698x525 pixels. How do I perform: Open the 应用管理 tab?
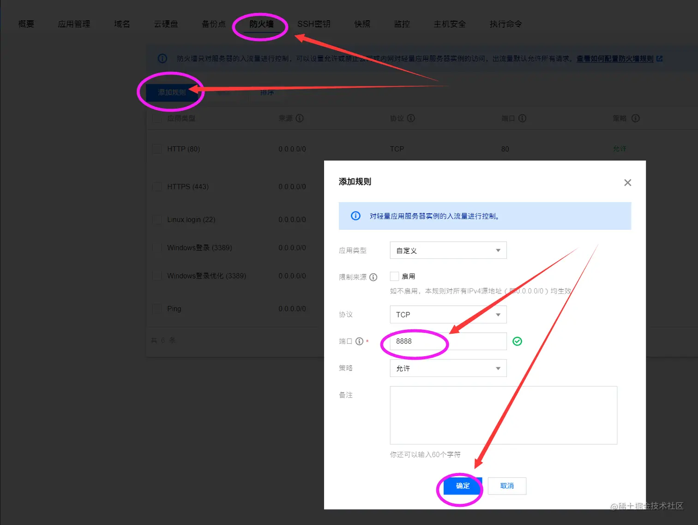coord(74,24)
